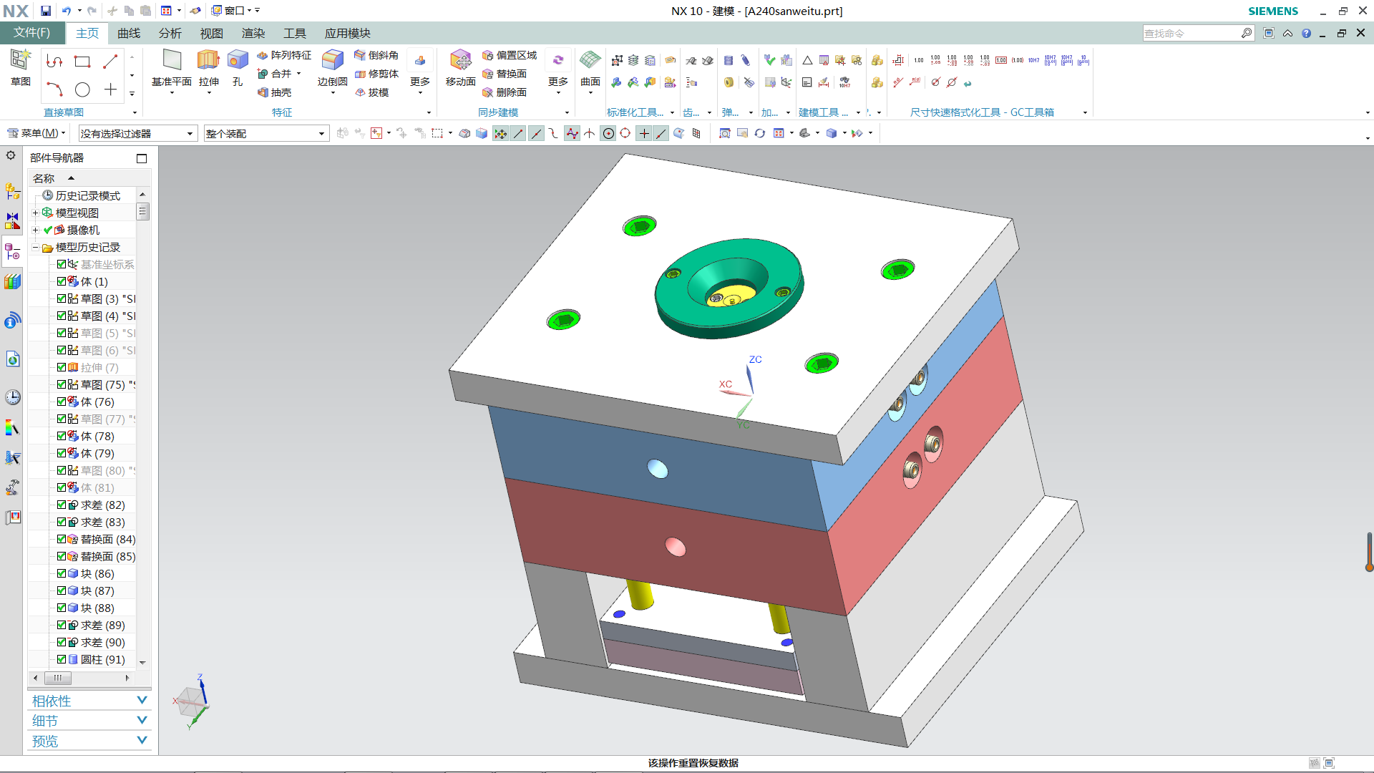1374x773 pixels.
Task: Uncheck the 体 (1) feature checkbox
Action: [x=62, y=281]
